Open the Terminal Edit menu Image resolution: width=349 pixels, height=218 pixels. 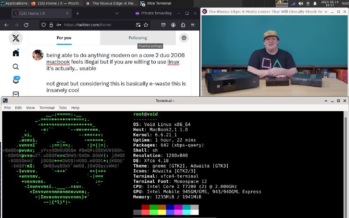[18, 108]
